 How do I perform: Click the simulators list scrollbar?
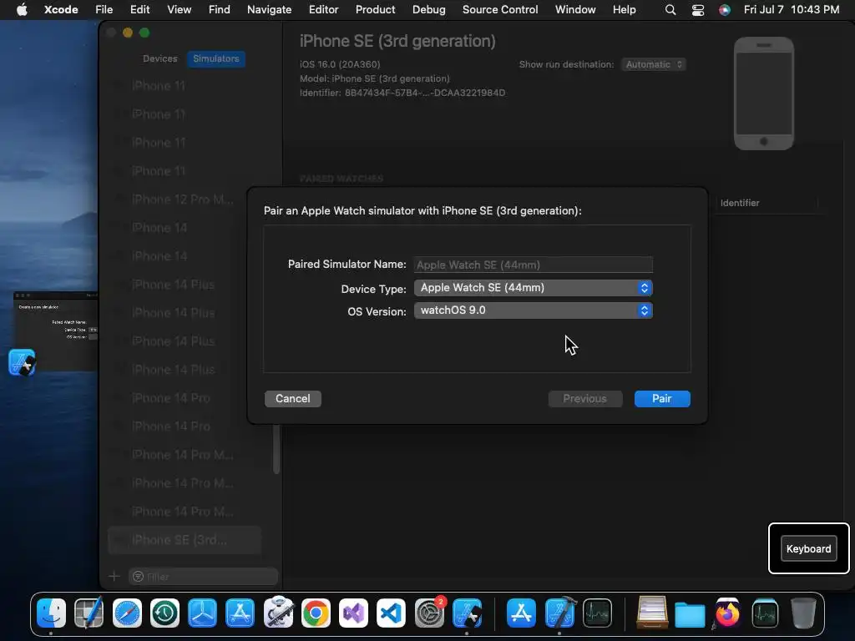click(x=276, y=449)
